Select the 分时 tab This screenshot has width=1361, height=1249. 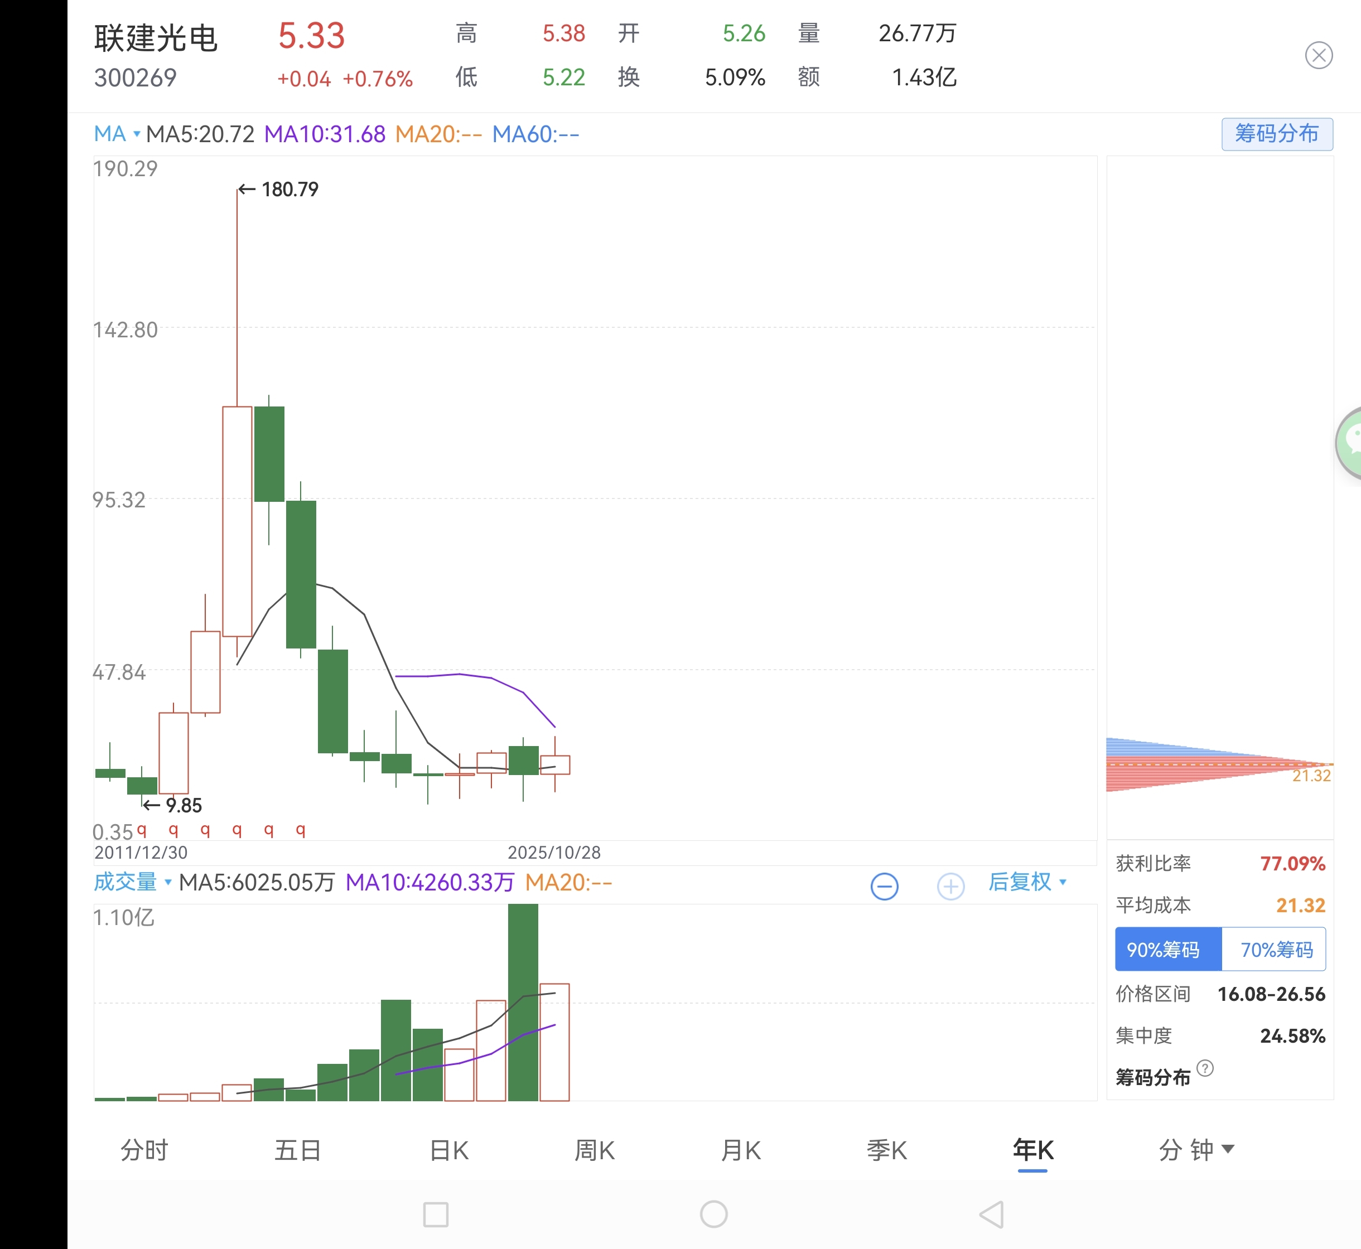point(144,1150)
